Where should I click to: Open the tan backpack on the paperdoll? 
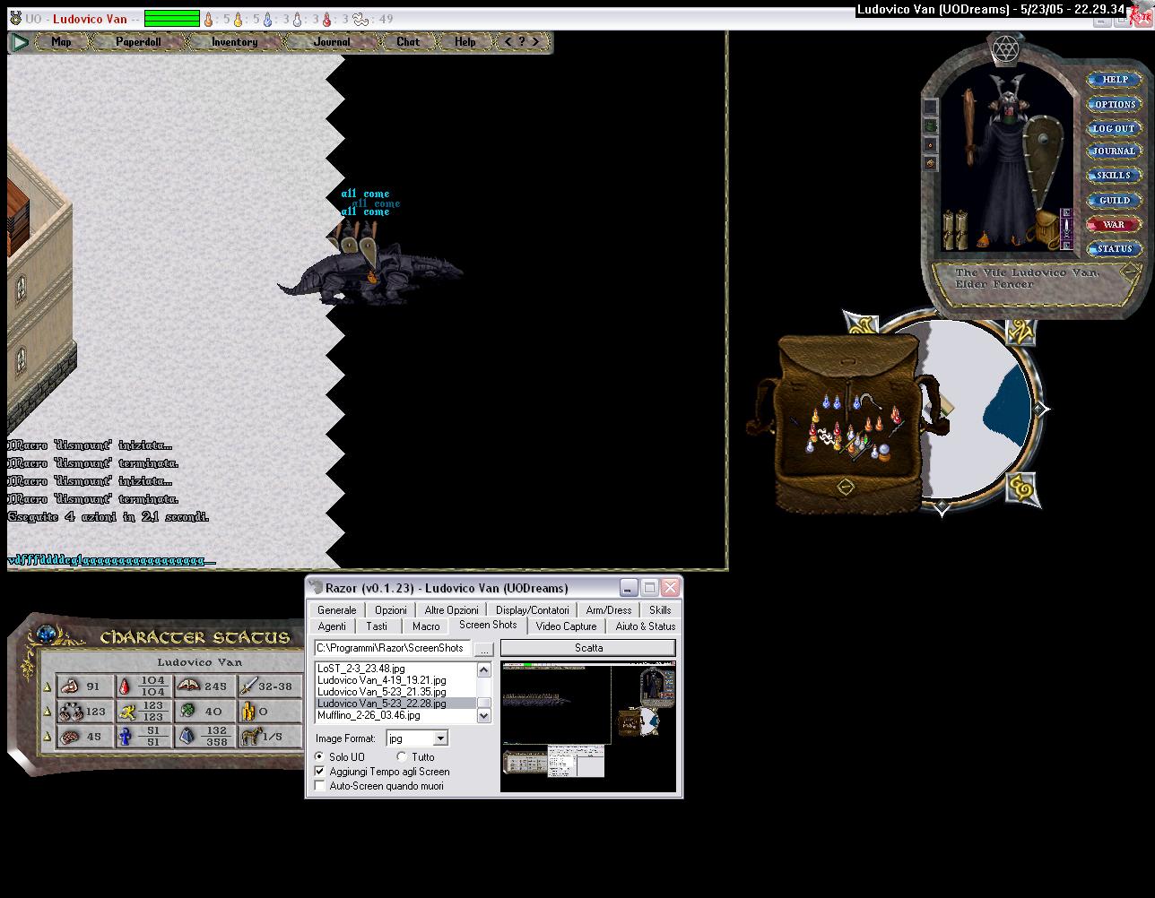(x=1046, y=230)
